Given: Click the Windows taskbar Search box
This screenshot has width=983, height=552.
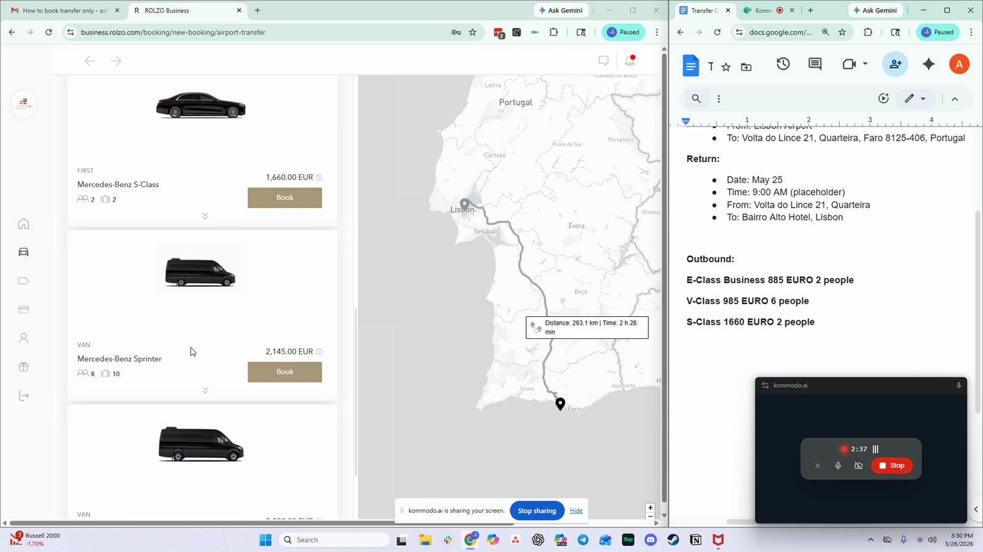Looking at the screenshot, I should click(x=335, y=540).
